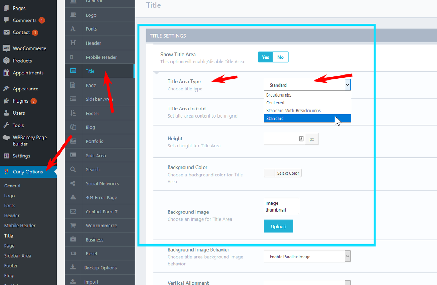The image size is (437, 285).
Task: Click the Comments speech bubble icon
Action: point(6,20)
